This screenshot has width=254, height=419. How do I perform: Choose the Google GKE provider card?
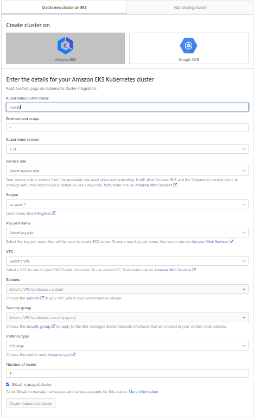(x=189, y=48)
